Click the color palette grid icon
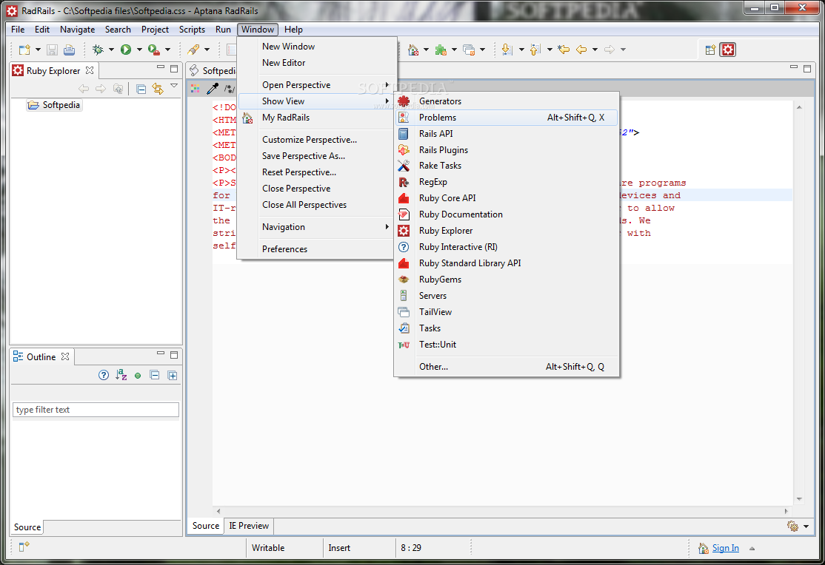This screenshot has width=825, height=565. (196, 89)
